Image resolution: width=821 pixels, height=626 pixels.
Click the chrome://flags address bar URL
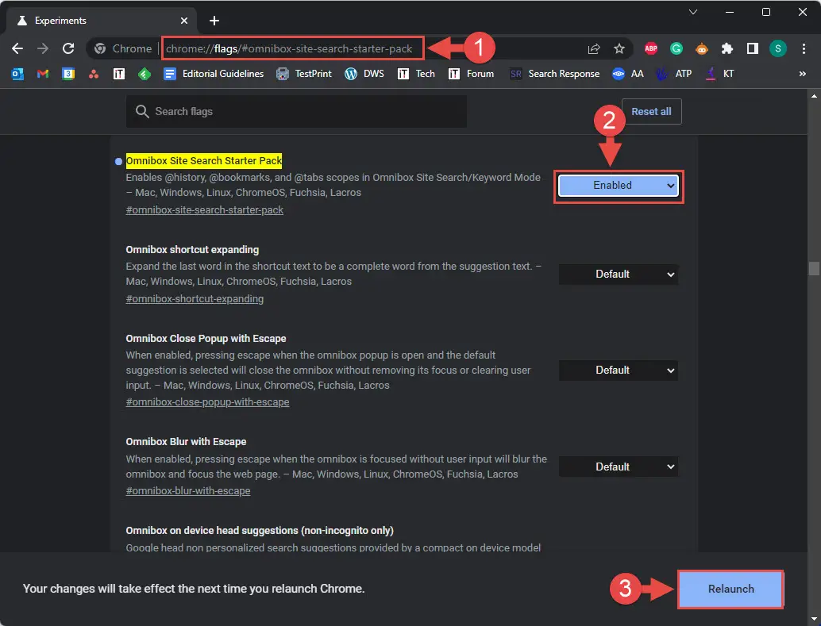click(289, 48)
